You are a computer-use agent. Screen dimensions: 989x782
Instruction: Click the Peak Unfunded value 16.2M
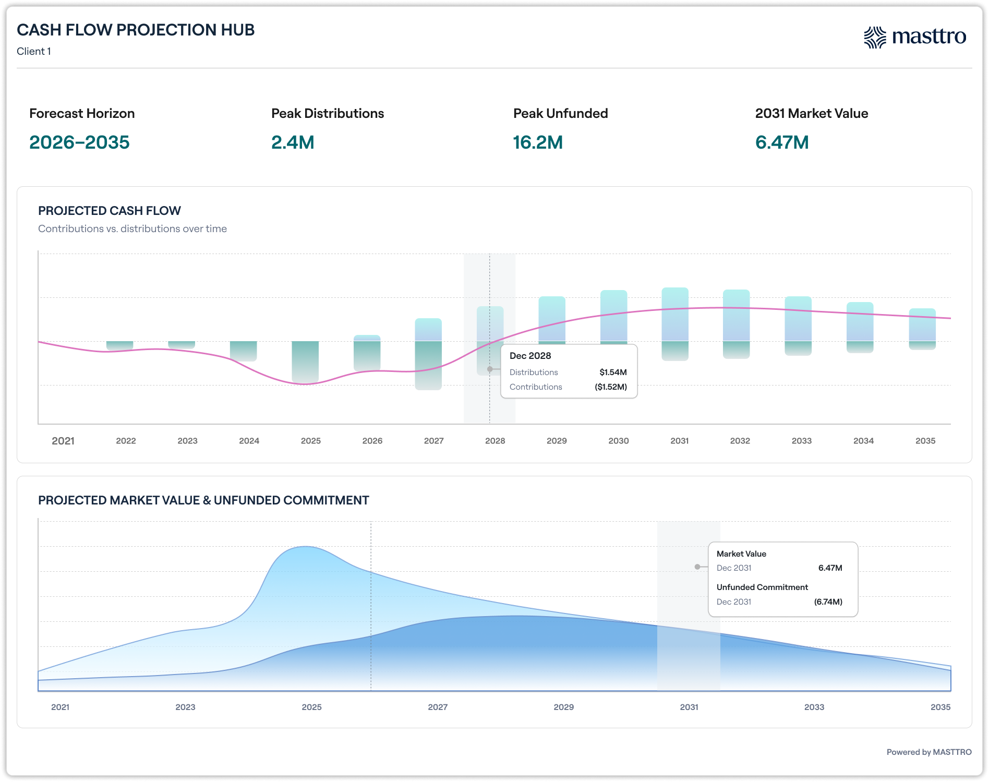pyautogui.click(x=538, y=142)
